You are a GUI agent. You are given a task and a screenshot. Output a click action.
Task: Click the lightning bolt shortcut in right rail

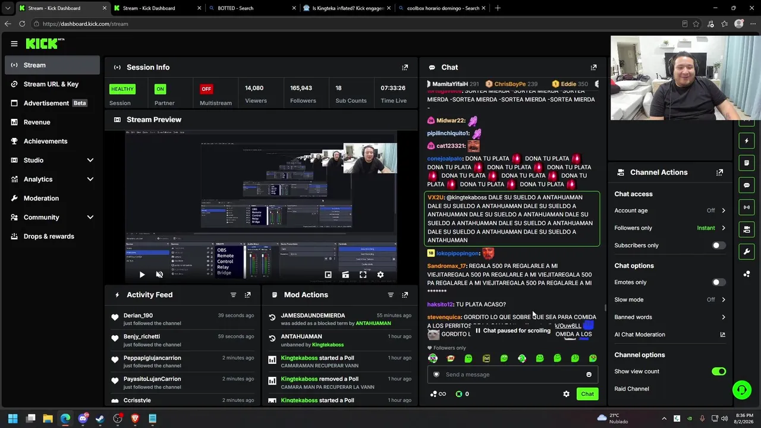747,141
